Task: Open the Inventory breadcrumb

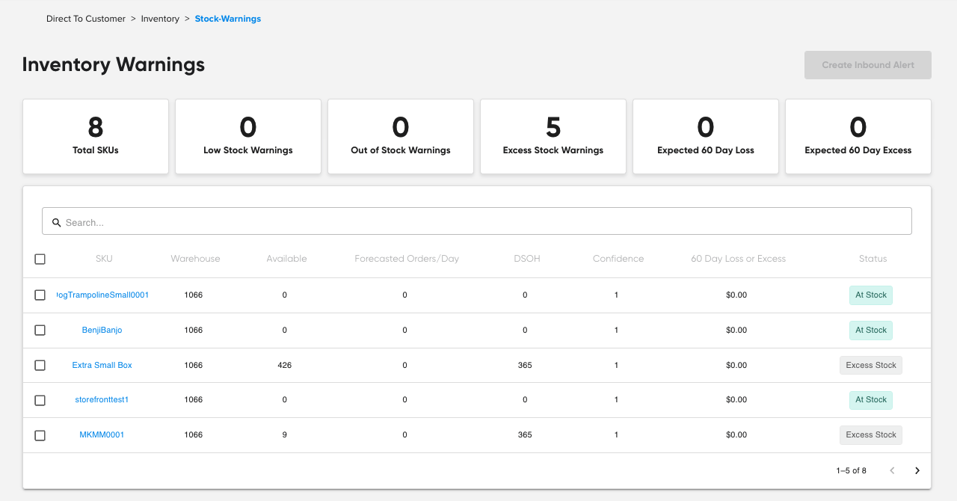Action: 160,19
